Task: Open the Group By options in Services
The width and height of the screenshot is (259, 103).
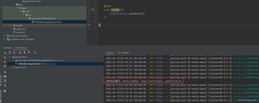Action: tap(20, 53)
